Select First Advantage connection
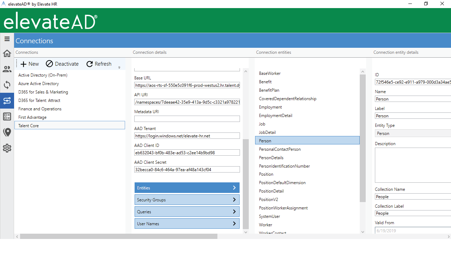 pyautogui.click(x=70, y=117)
